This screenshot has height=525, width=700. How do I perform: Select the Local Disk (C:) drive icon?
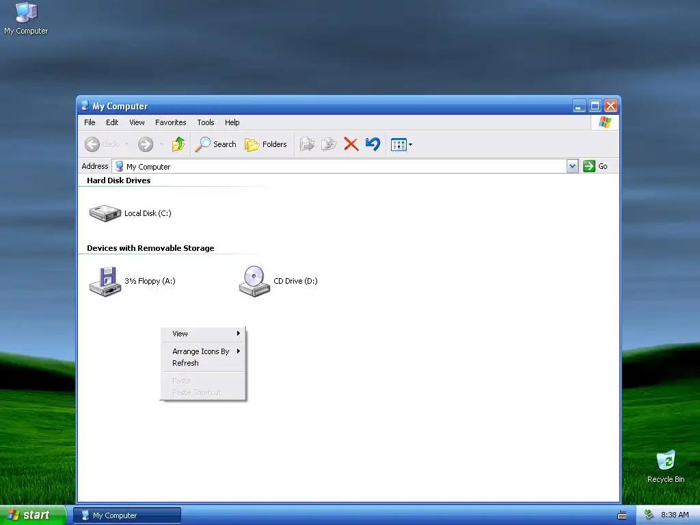tap(105, 213)
